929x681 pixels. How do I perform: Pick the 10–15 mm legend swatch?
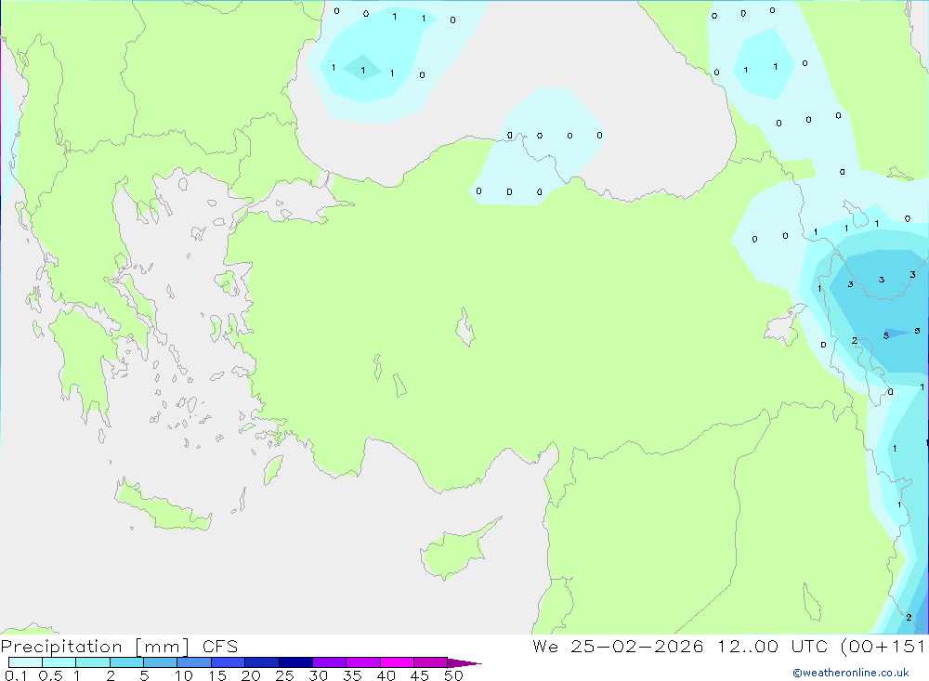pos(194,662)
